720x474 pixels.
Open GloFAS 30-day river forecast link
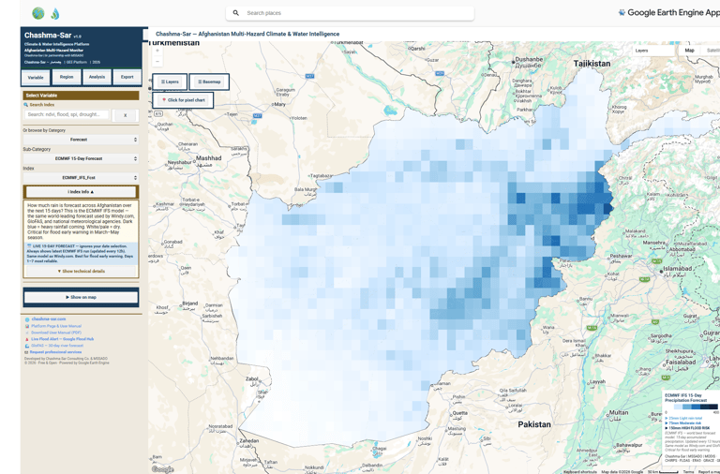(57, 346)
